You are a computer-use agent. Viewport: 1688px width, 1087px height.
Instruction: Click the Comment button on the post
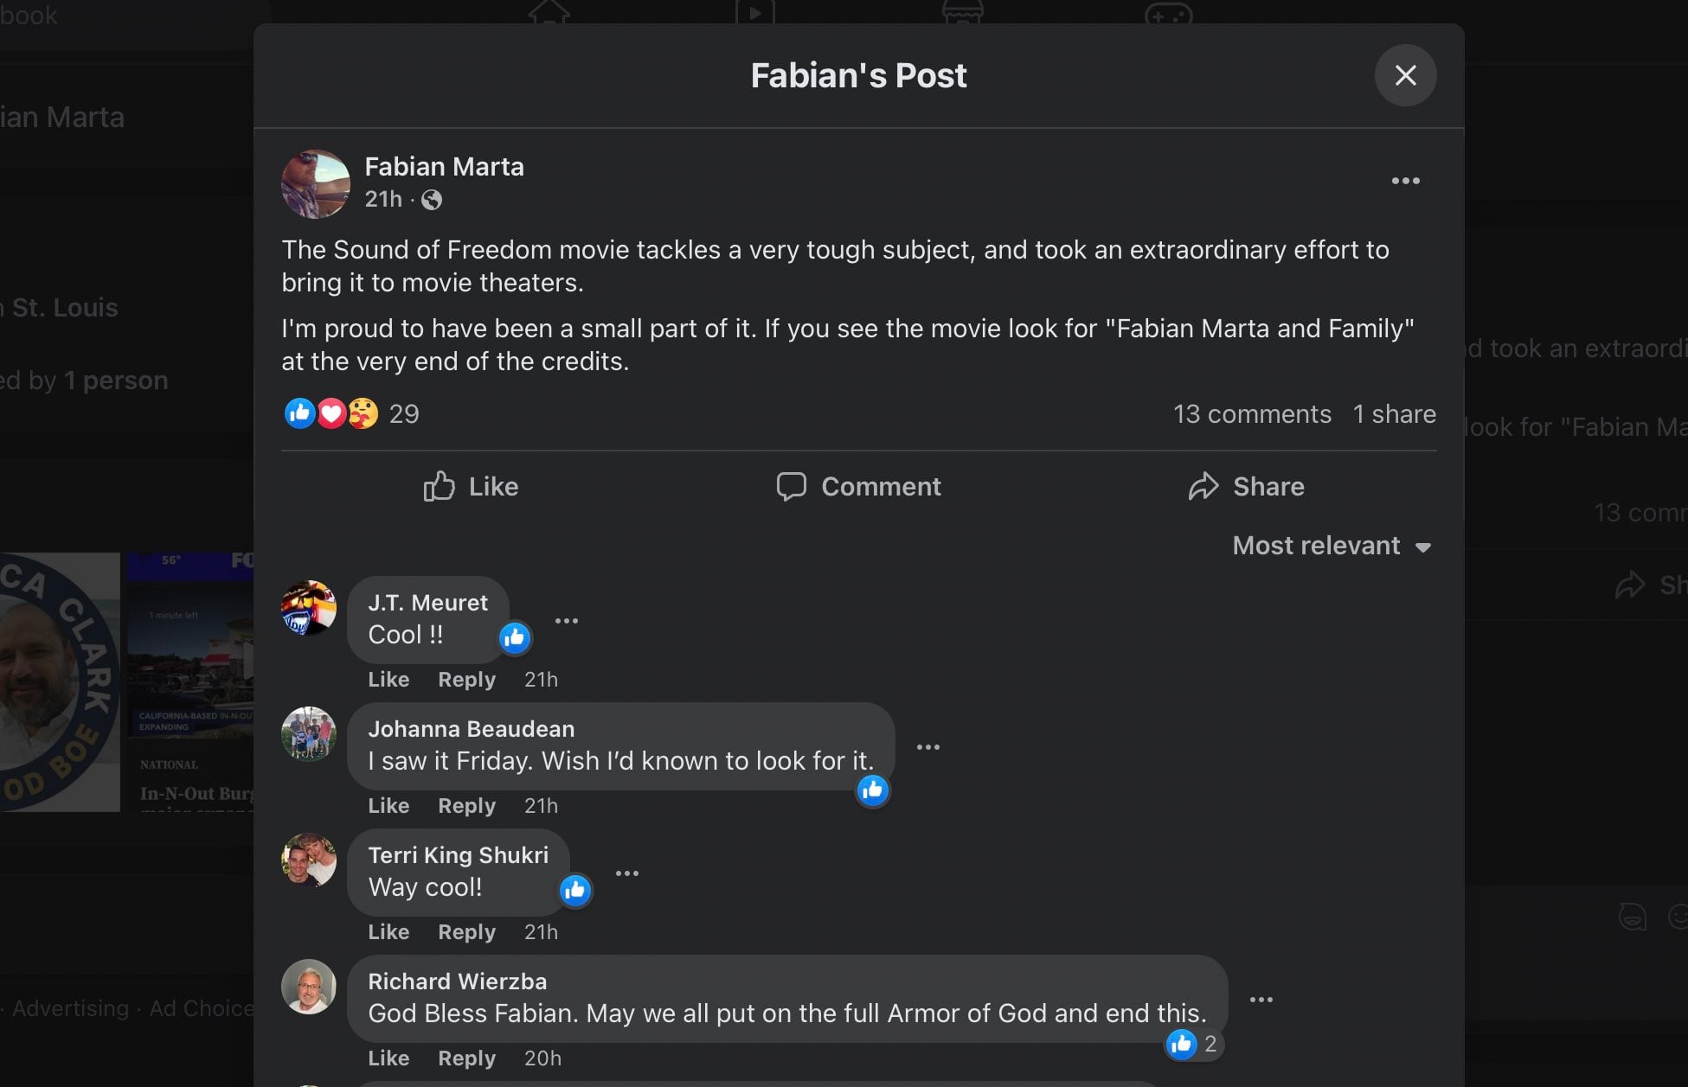coord(858,487)
